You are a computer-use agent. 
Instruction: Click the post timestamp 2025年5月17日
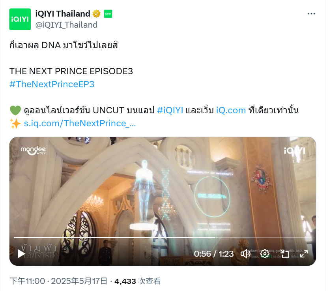coord(79,281)
